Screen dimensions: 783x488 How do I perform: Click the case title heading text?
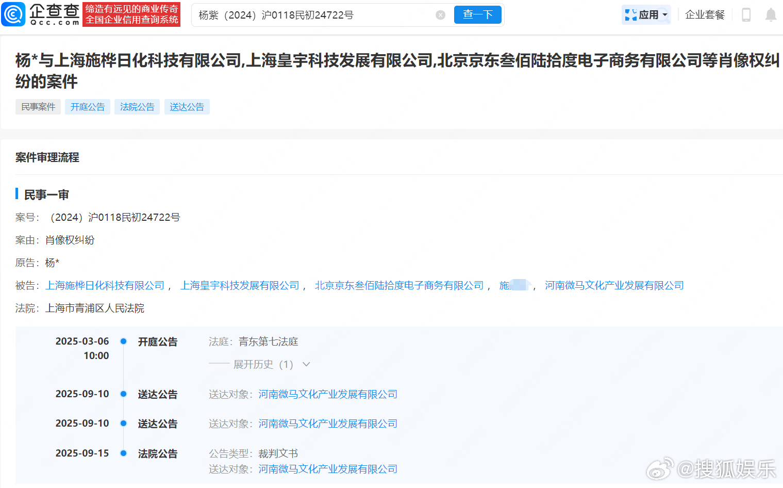[397, 71]
